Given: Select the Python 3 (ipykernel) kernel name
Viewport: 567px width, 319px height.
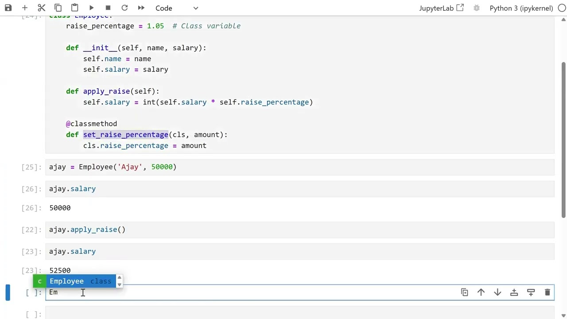Looking at the screenshot, I should pyautogui.click(x=521, y=8).
